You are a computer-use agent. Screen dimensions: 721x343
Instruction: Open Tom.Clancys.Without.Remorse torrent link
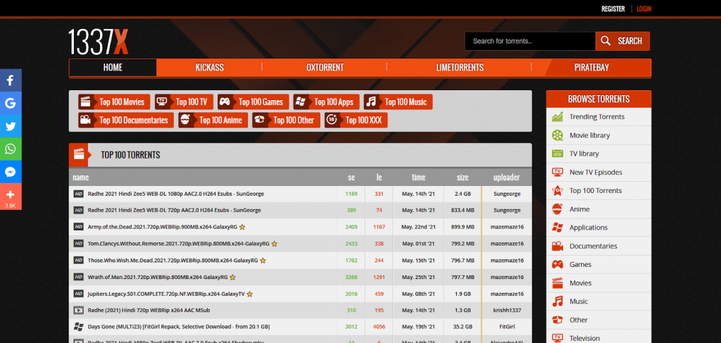click(x=178, y=244)
